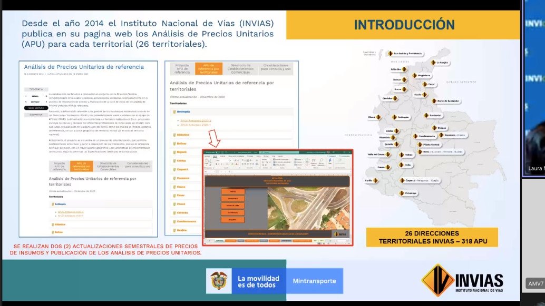545x306 pixels.
Task: Click the Santander marker on the map
Action: click(426, 115)
